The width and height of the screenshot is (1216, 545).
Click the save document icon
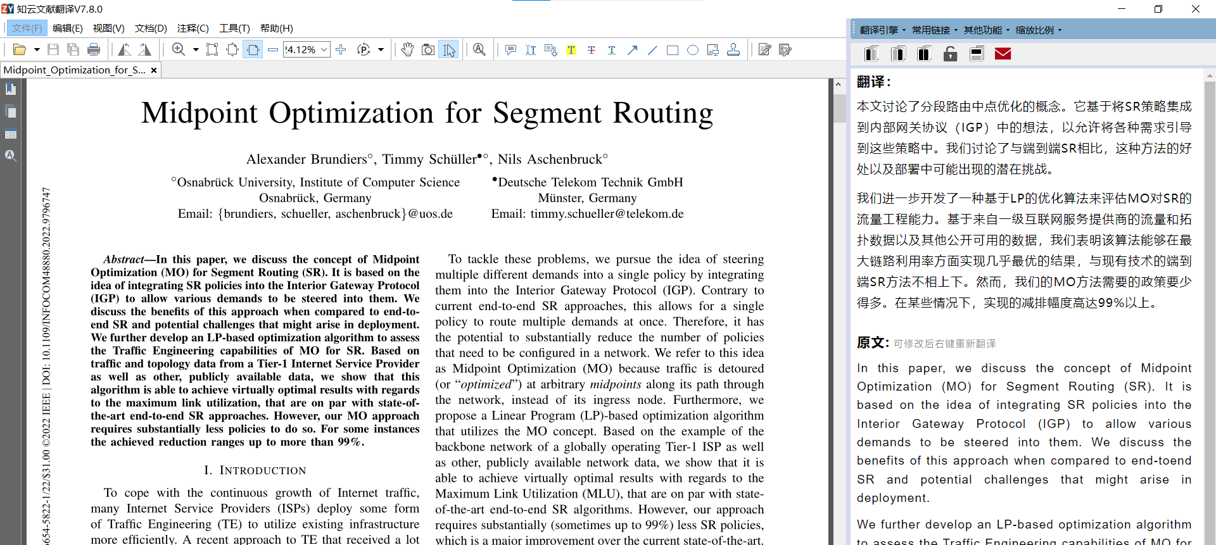point(53,50)
